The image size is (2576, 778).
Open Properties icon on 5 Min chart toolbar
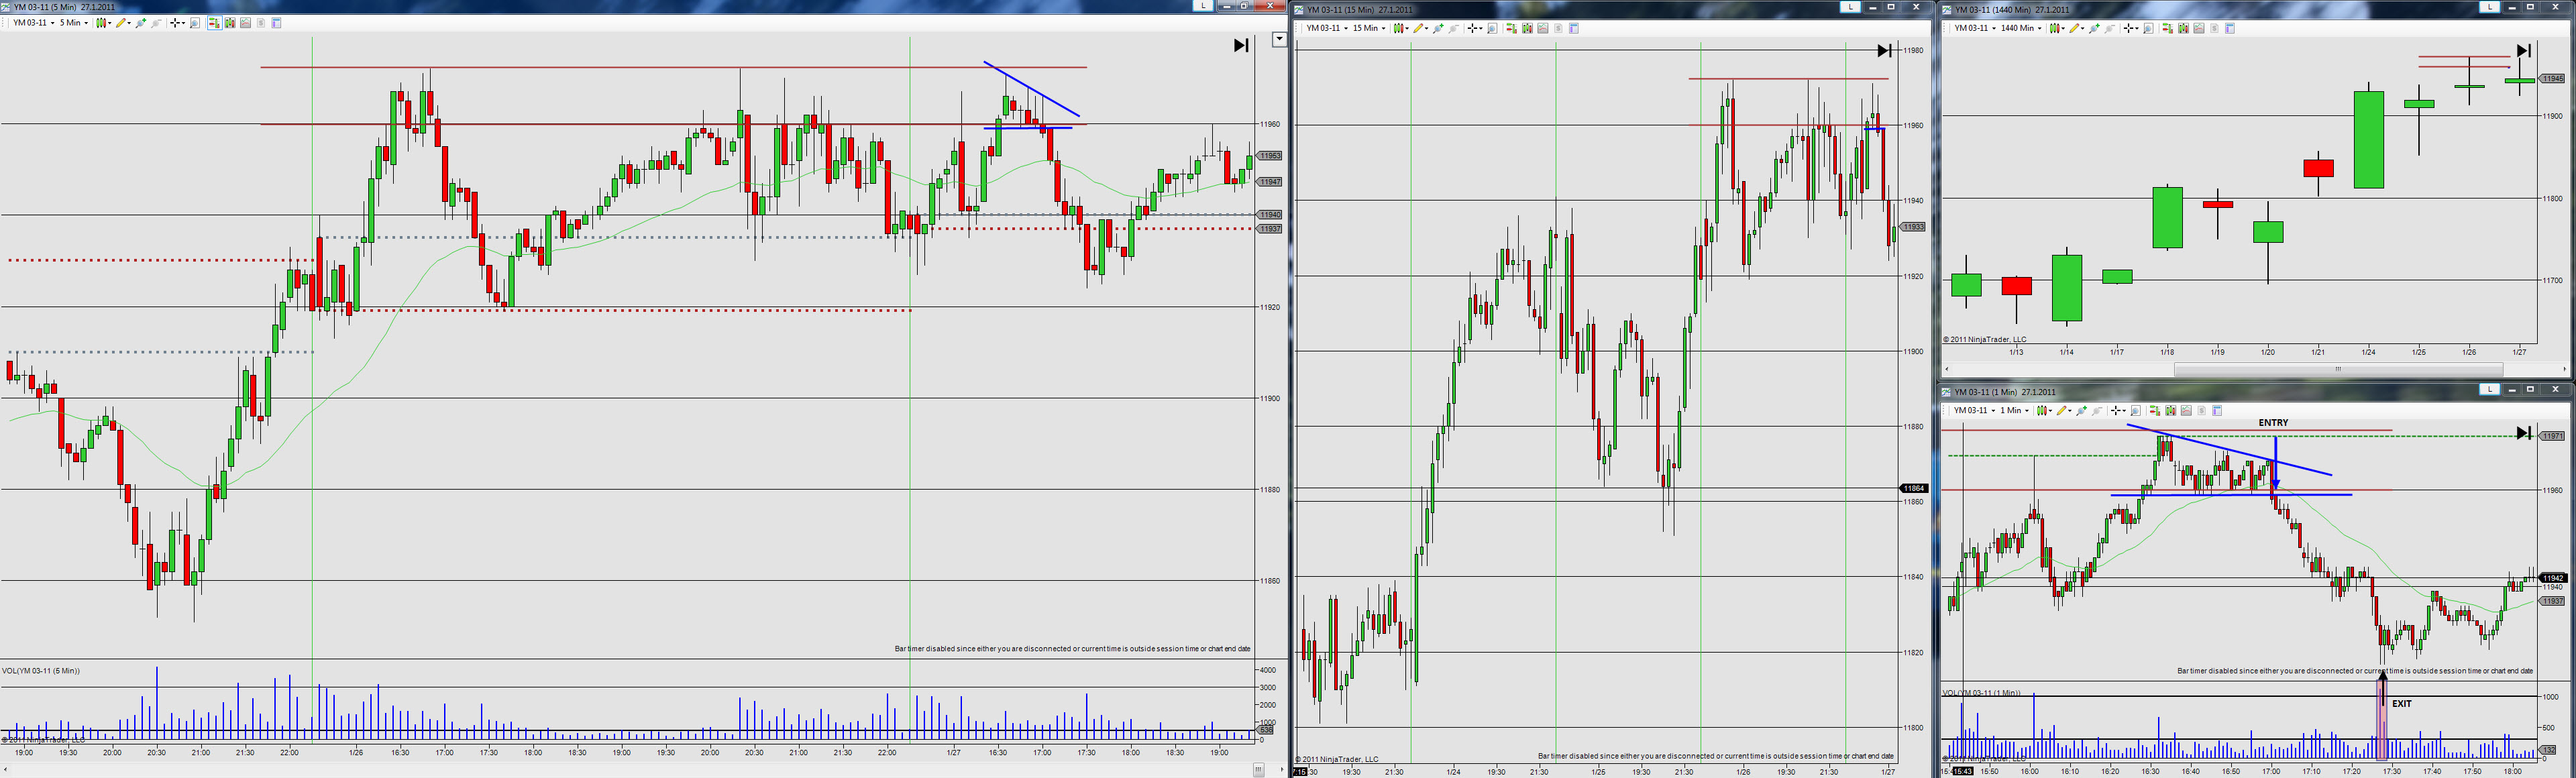coord(276,23)
